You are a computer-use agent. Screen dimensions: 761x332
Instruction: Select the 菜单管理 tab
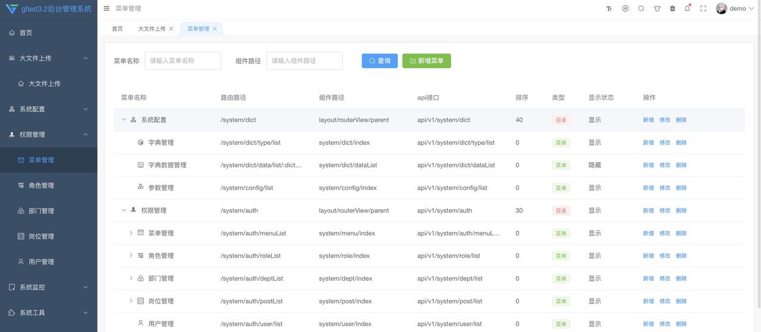pos(201,29)
